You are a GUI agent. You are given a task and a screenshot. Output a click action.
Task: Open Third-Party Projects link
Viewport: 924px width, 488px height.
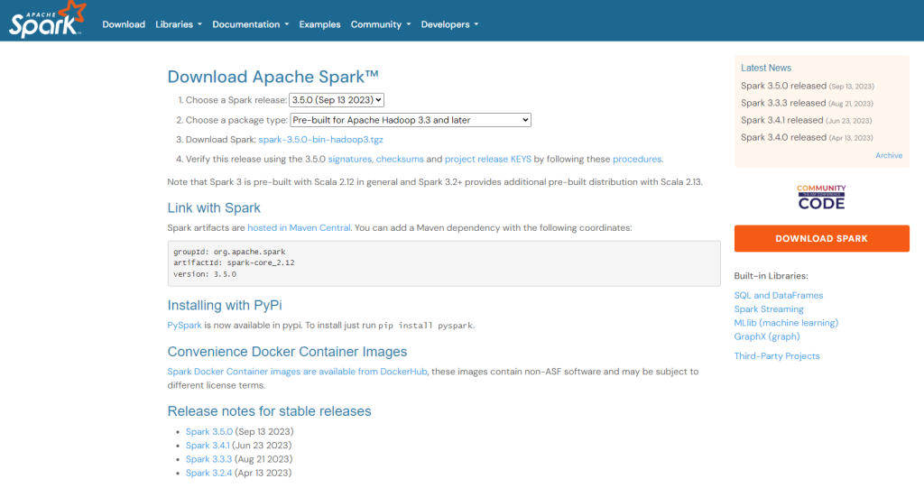pos(777,356)
